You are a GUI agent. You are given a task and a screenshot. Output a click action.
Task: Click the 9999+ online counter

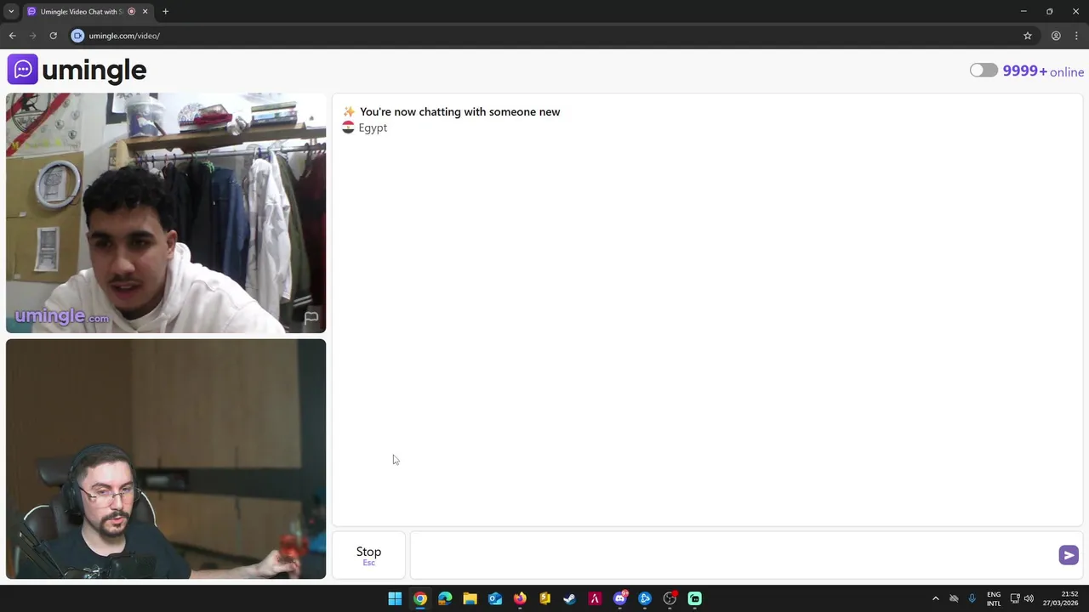click(x=1043, y=71)
